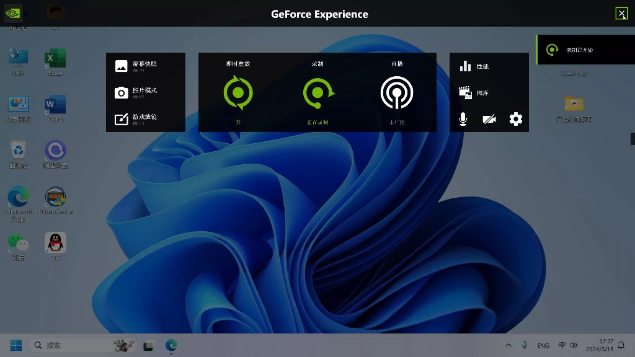
Task: Toggle the microphone in the overlay
Action: point(463,119)
